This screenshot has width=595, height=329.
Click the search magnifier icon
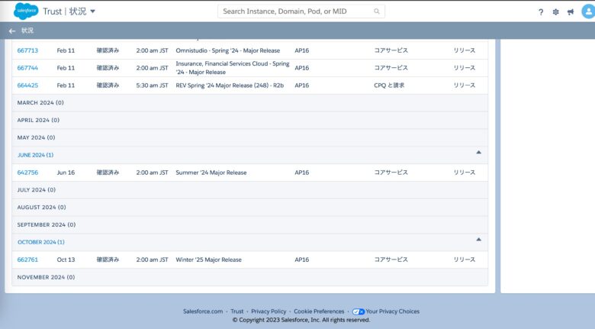[376, 11]
